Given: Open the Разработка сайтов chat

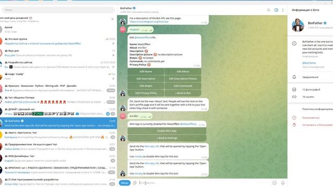Looking at the screenshot, I should (x=58, y=64).
